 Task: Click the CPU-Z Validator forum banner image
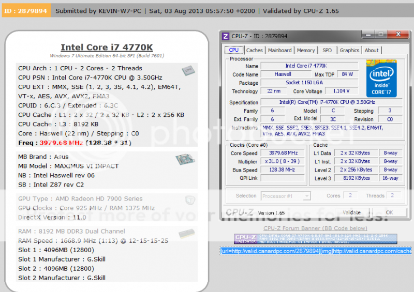316,239
